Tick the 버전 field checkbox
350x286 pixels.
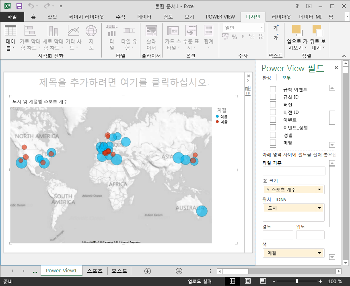pyautogui.click(x=273, y=105)
